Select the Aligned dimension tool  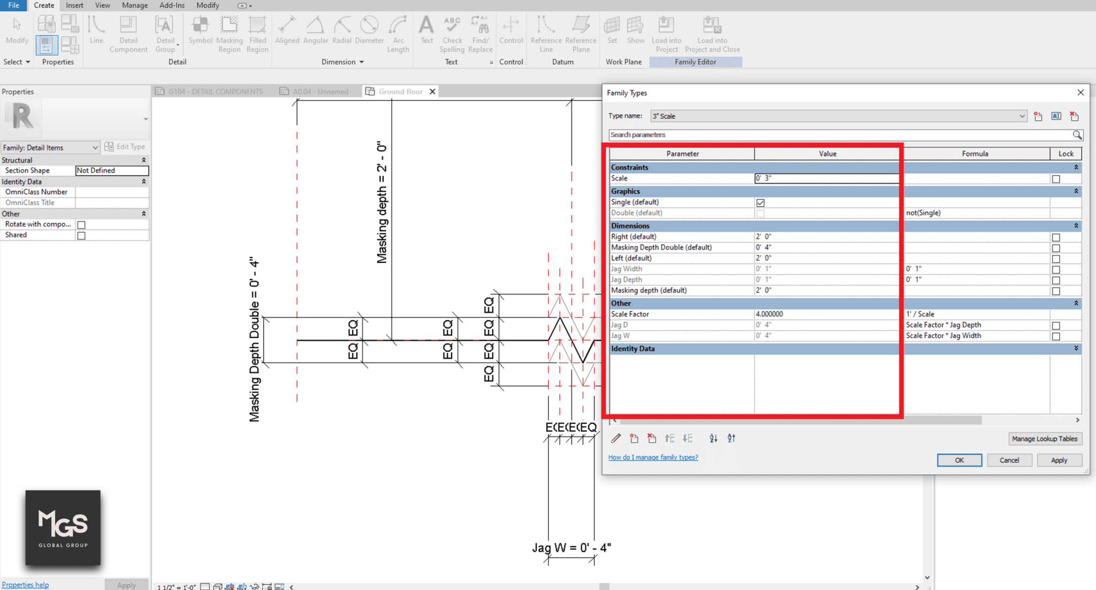tap(287, 33)
